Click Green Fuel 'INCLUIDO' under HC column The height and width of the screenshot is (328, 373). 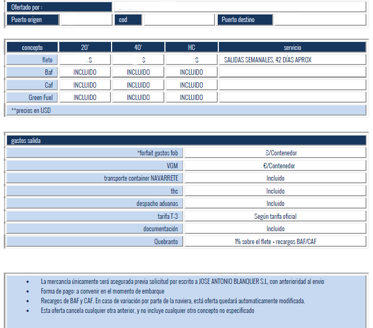(191, 97)
